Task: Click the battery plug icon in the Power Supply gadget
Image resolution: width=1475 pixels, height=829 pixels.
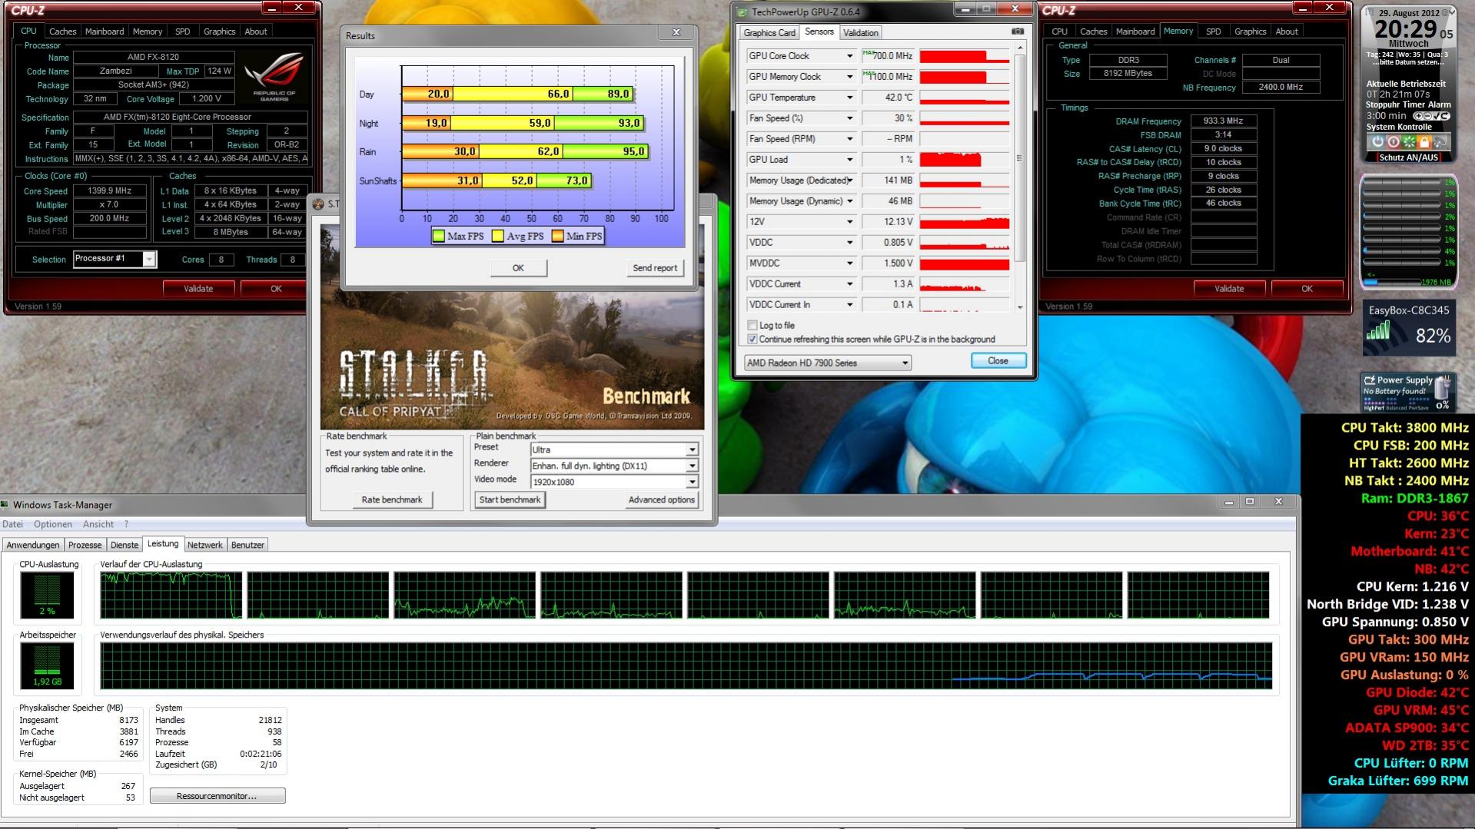Action: click(x=1443, y=387)
